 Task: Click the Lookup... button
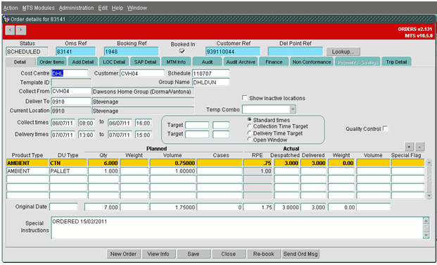pos(343,51)
